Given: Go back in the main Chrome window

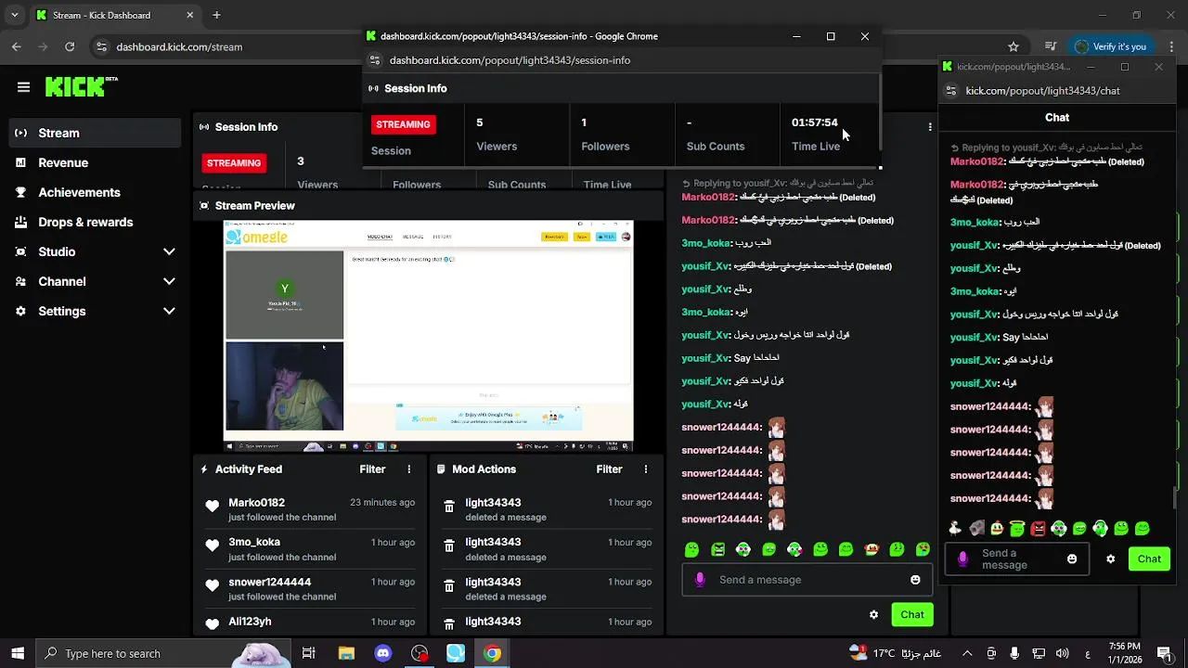Looking at the screenshot, I should [x=17, y=46].
